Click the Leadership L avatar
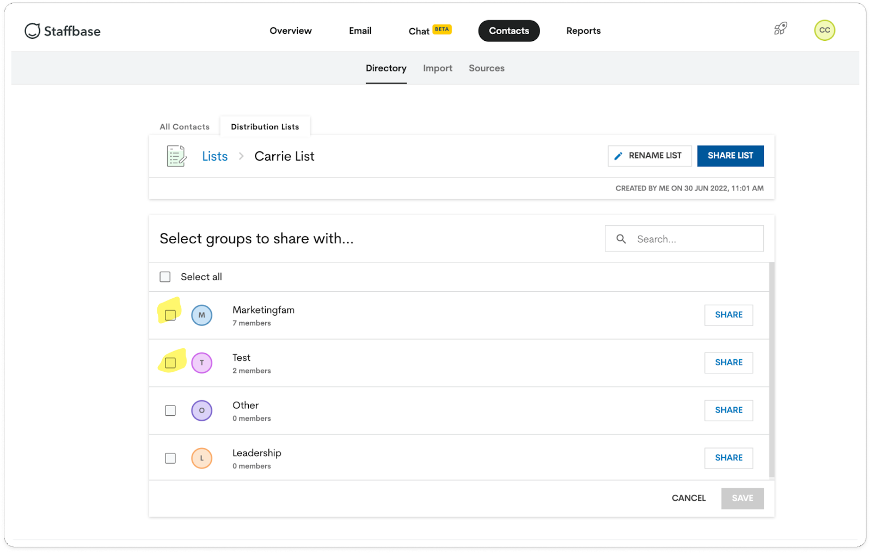871x553 pixels. coord(201,458)
